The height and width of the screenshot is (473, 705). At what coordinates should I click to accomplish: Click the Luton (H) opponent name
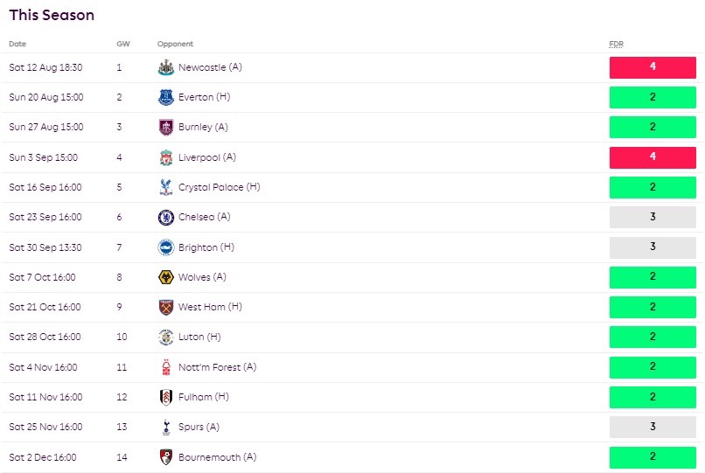point(199,337)
